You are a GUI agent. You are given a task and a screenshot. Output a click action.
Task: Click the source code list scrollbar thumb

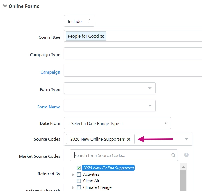point(183,181)
